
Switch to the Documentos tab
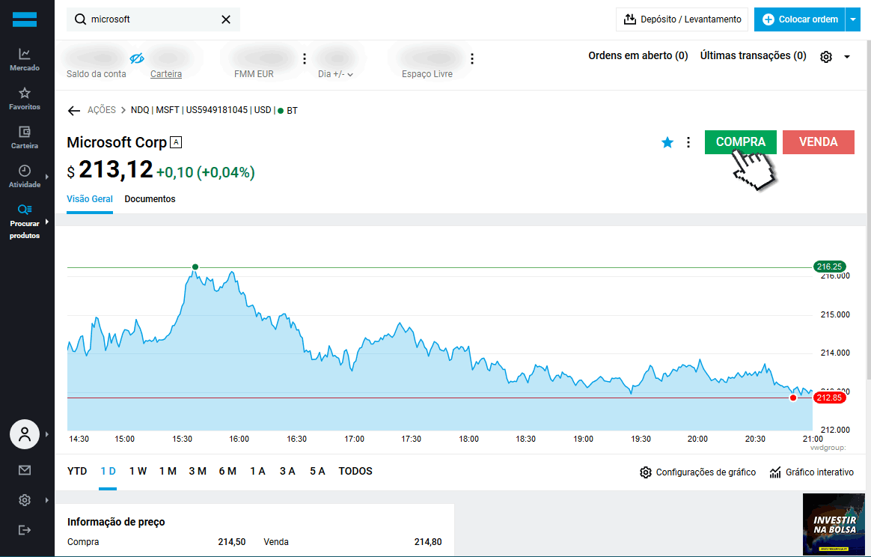point(150,199)
